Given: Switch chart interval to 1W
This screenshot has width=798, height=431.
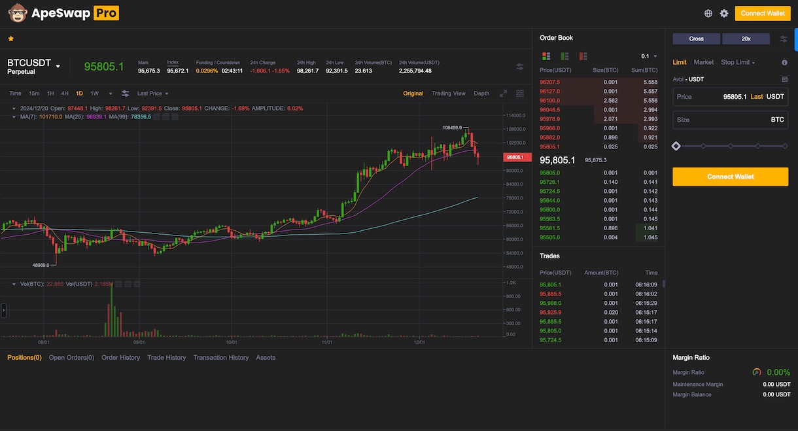Looking at the screenshot, I should (95, 94).
